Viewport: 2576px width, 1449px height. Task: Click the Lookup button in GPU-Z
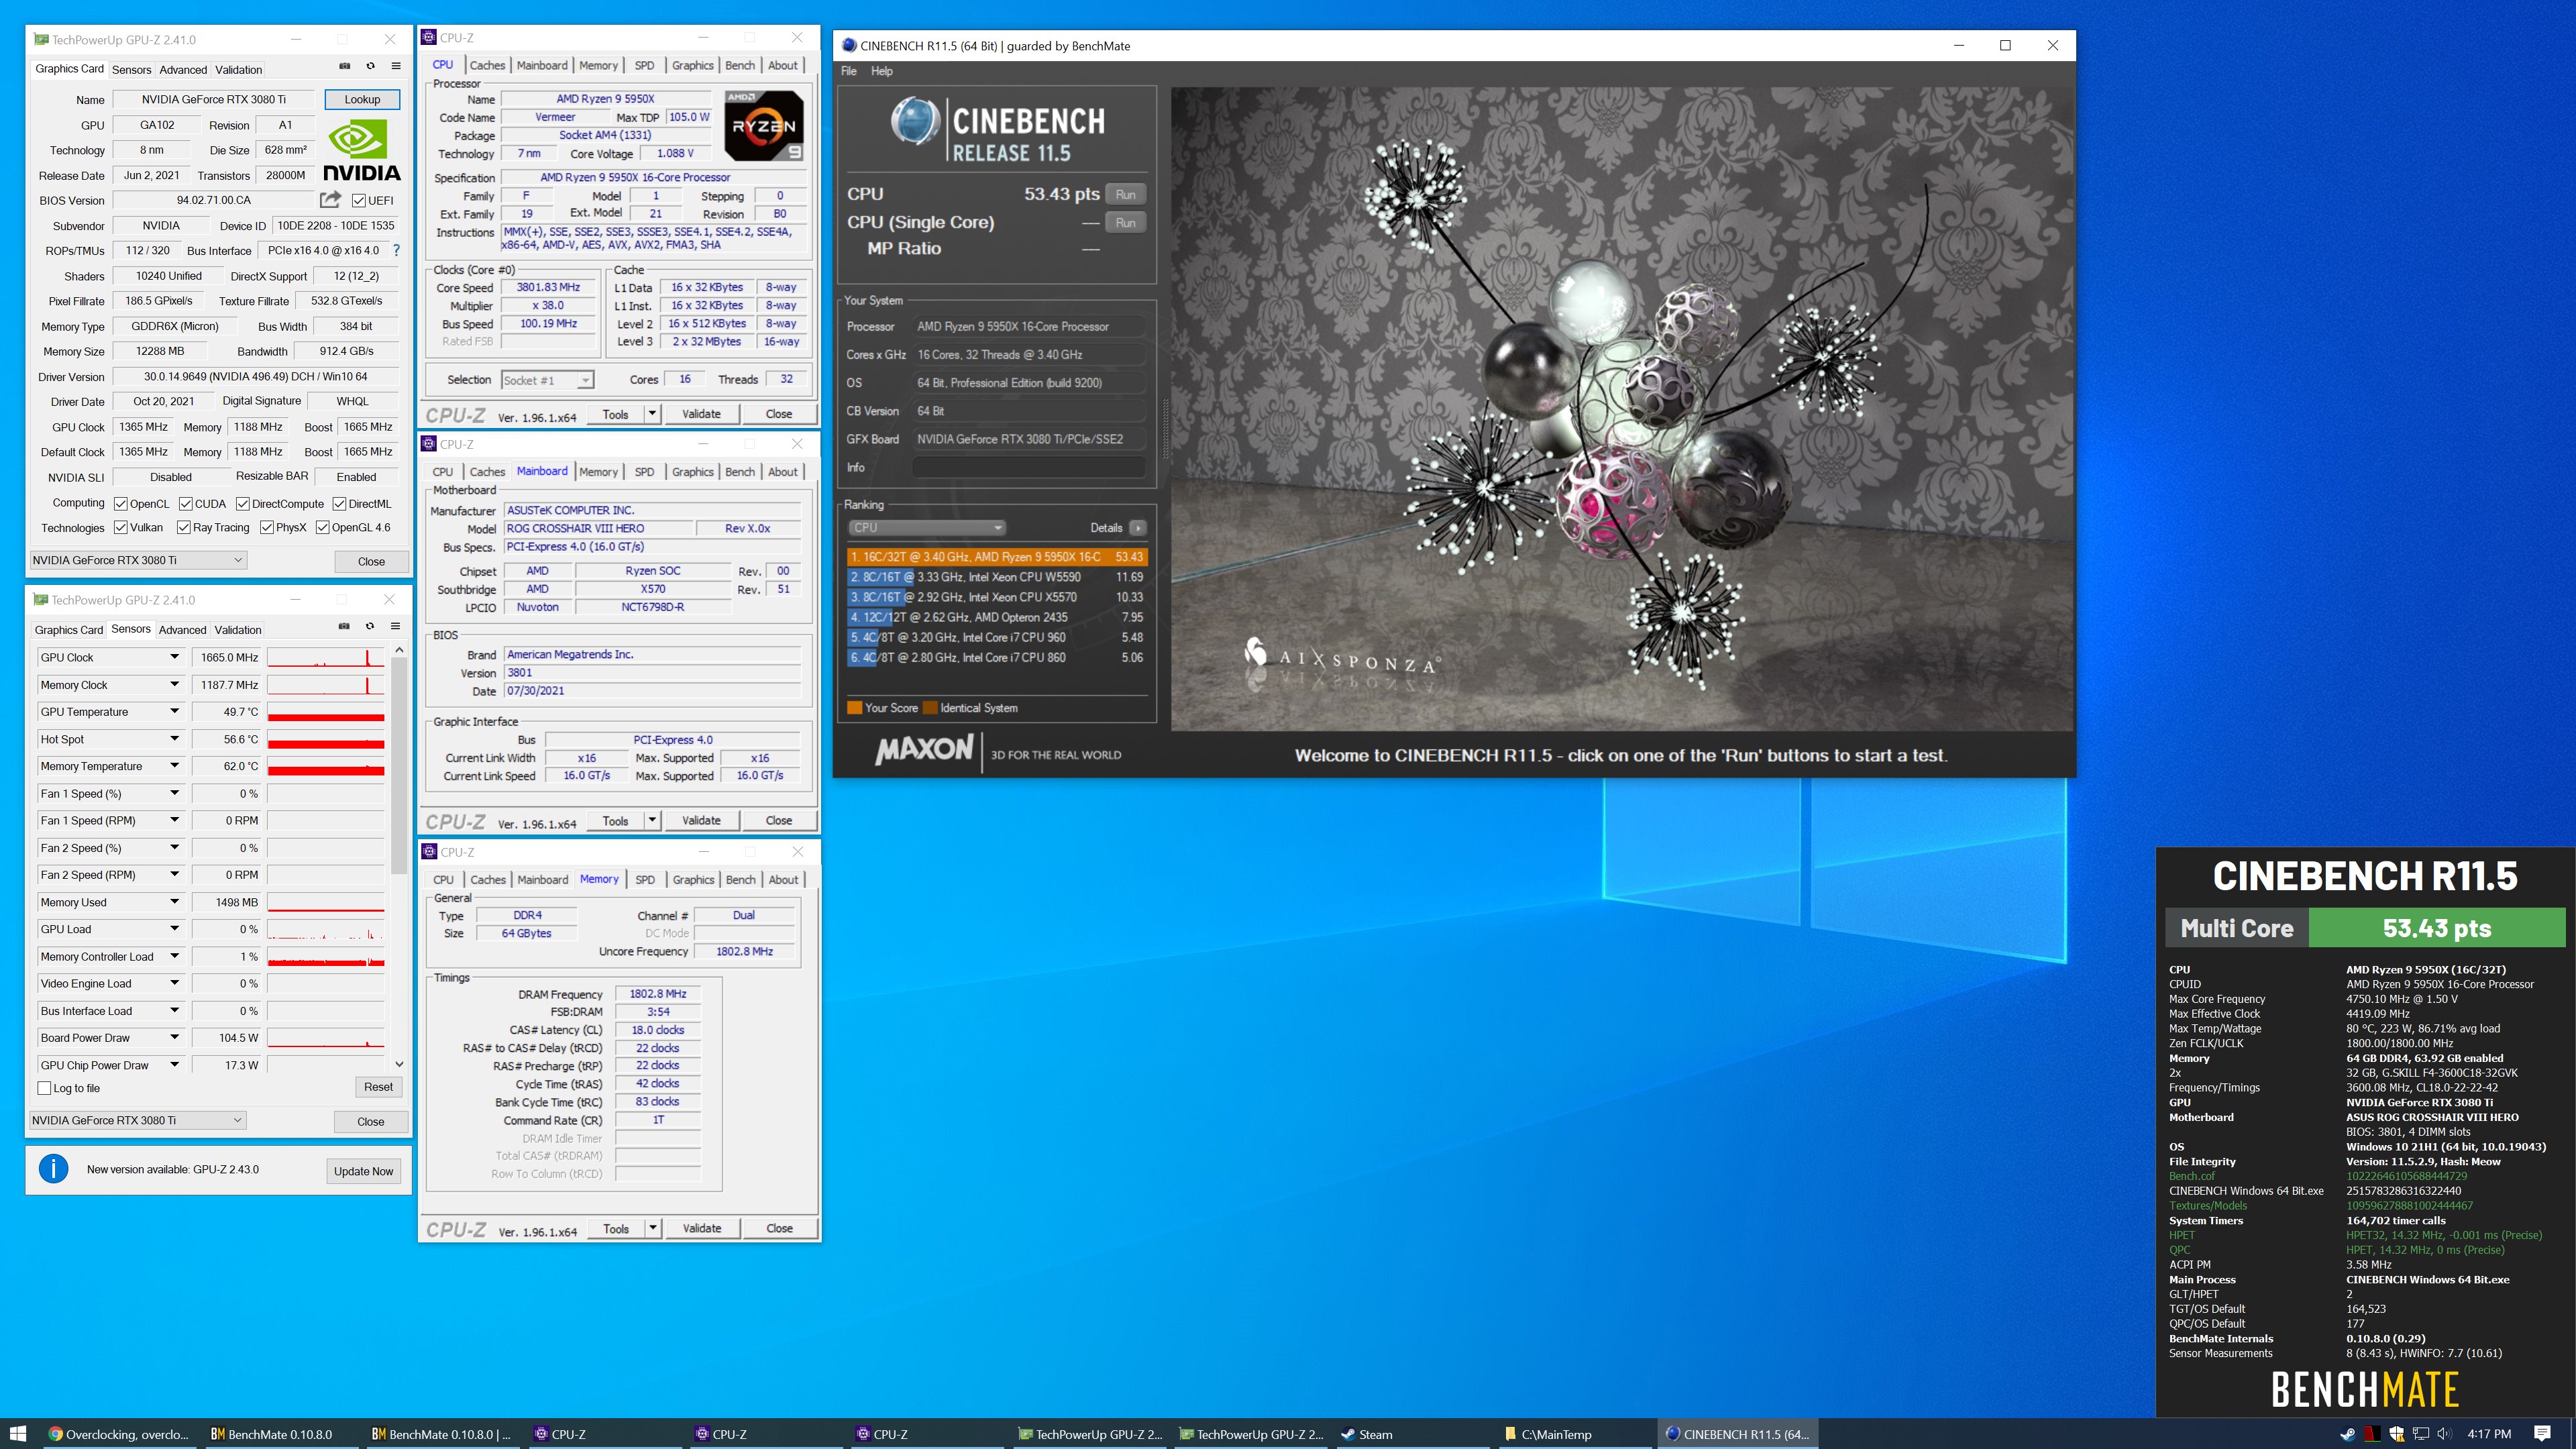[362, 99]
